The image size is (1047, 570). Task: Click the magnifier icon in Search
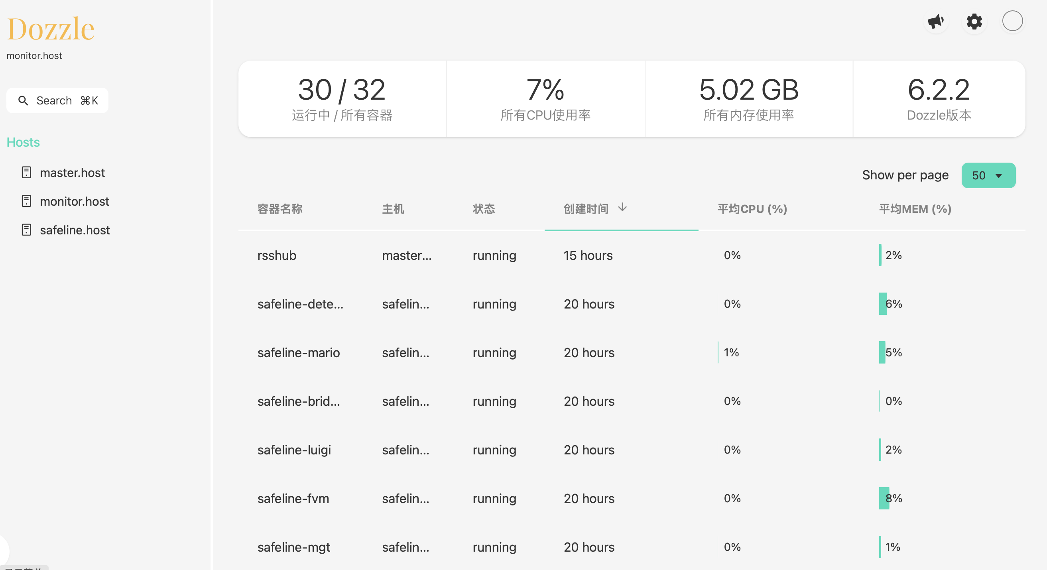[23, 100]
